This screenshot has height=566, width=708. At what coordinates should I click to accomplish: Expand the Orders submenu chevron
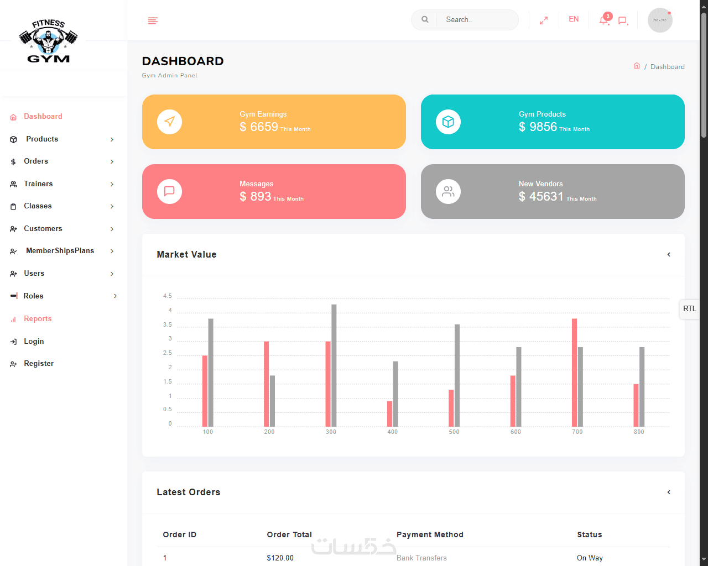[x=112, y=161]
